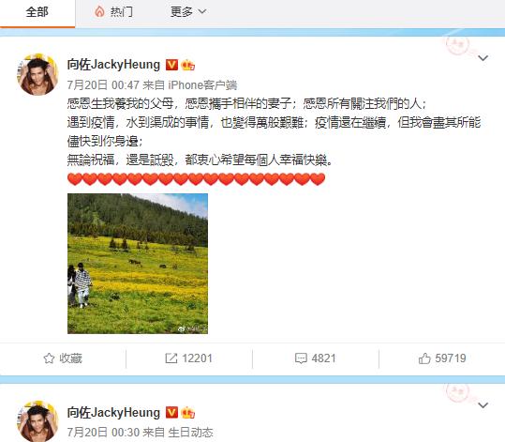Click the iPhone客户端 source link

point(202,85)
